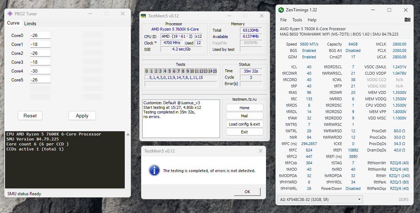Click the MCLK 2800.00 value
This screenshot has height=213, width=420.
[x=399, y=44]
